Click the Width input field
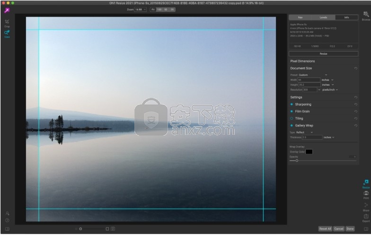Image resolution: width=371 pixels, height=235 pixels. [309, 80]
